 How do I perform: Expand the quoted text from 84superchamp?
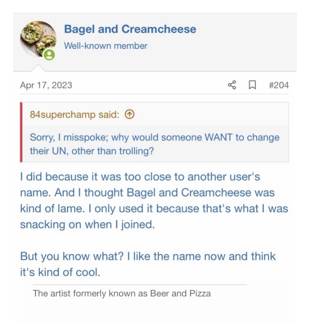pos(155,144)
